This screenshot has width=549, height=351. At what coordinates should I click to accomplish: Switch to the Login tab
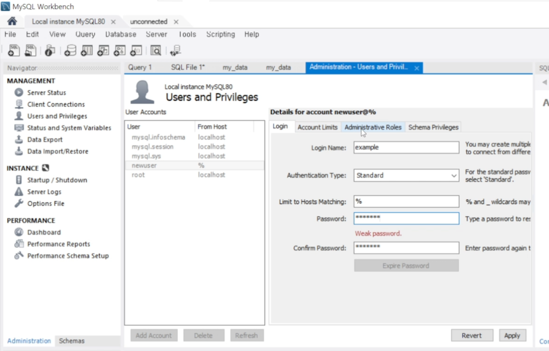coord(280,126)
